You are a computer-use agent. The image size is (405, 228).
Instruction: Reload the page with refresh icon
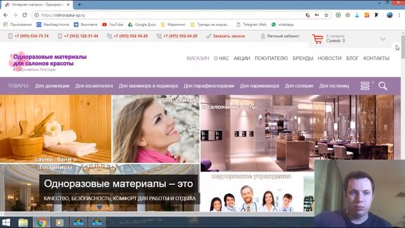point(25,15)
